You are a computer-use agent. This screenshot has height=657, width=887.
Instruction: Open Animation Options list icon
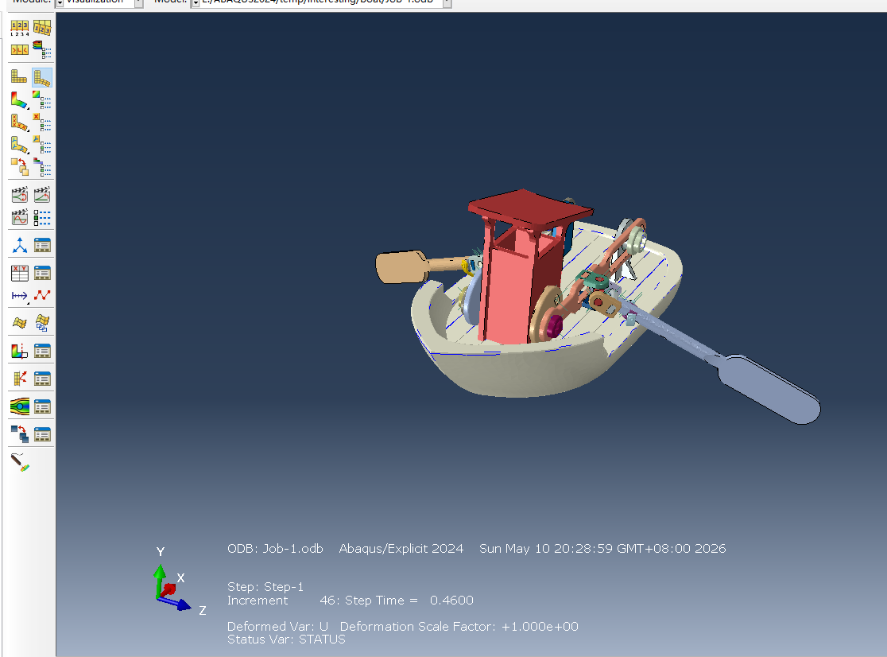42,217
